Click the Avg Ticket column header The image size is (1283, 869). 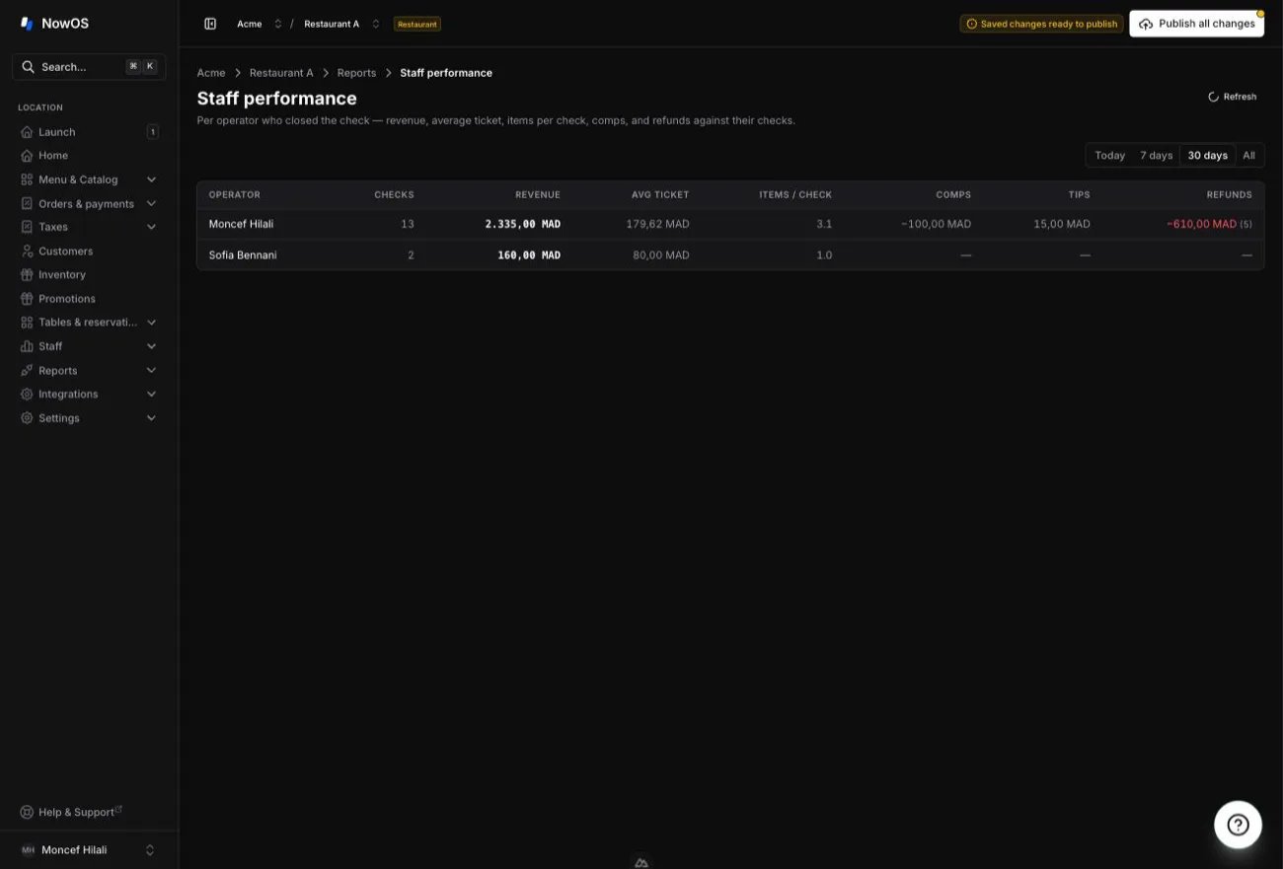coord(660,195)
